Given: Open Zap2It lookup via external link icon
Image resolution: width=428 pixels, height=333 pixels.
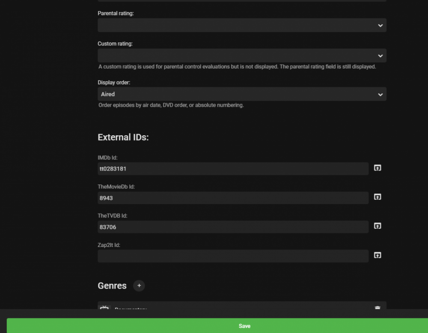Looking at the screenshot, I should pyautogui.click(x=377, y=255).
